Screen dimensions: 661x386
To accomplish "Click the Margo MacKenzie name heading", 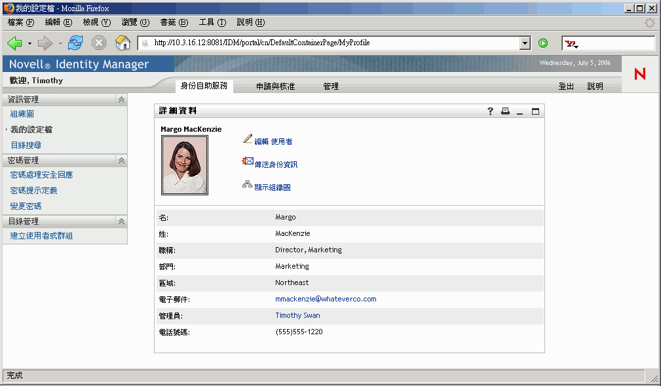I will [191, 129].
